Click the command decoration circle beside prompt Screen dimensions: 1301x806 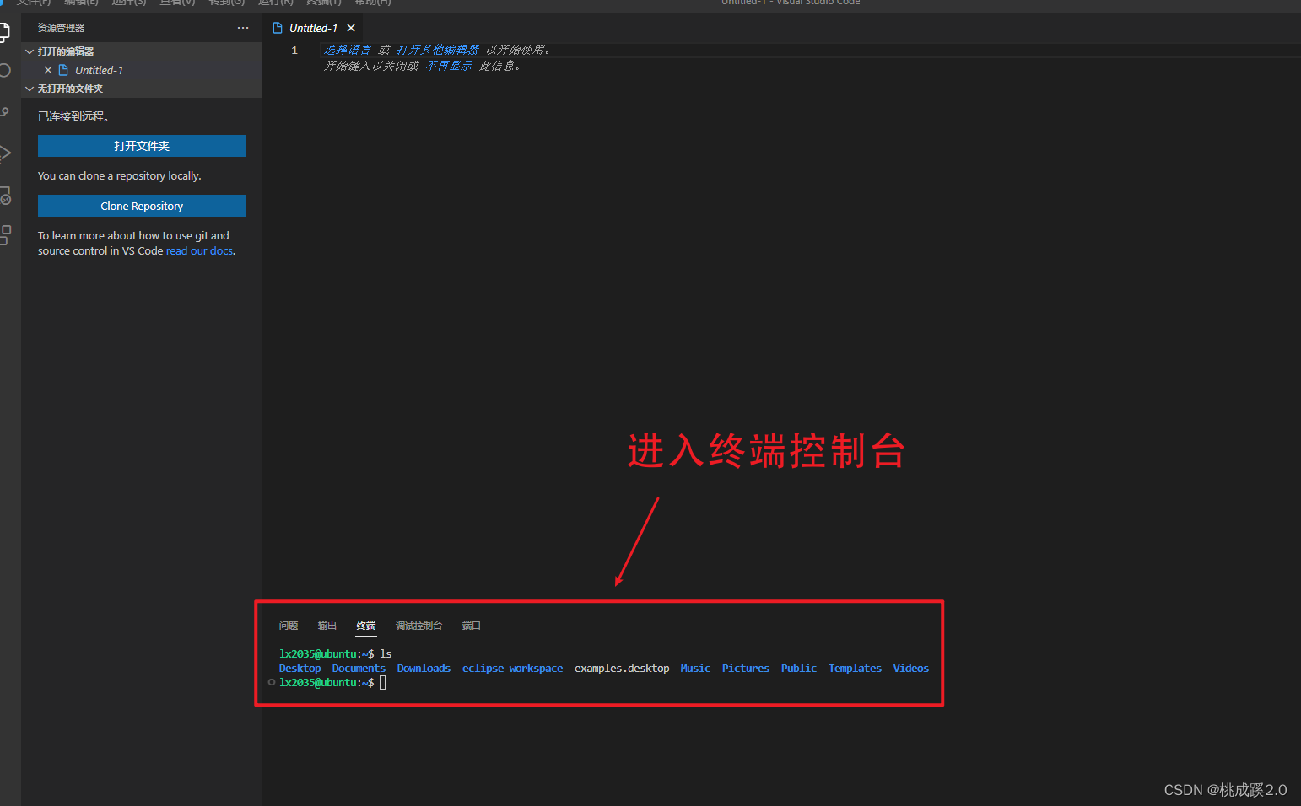(272, 682)
